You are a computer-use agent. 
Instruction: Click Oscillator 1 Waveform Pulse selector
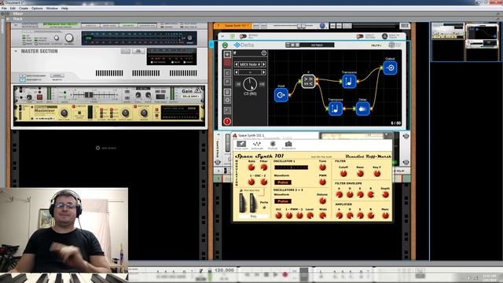(x=283, y=182)
